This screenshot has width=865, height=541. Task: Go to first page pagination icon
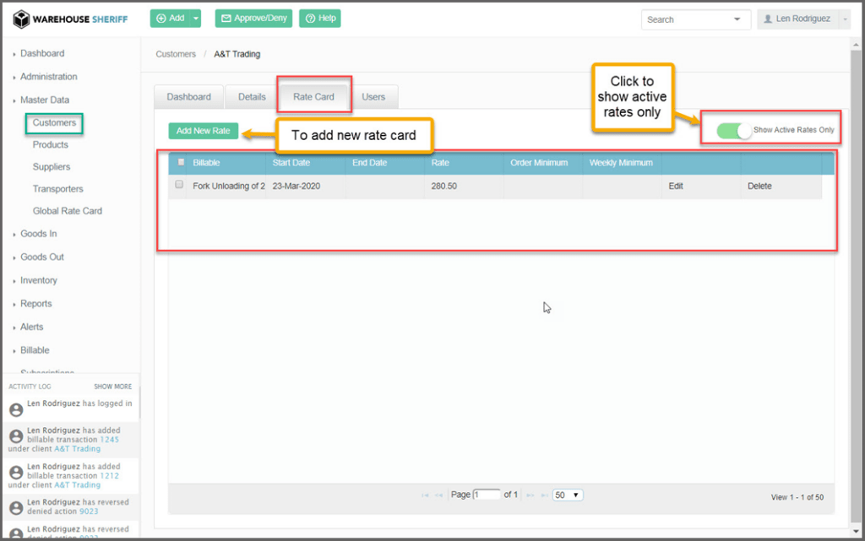pos(425,495)
